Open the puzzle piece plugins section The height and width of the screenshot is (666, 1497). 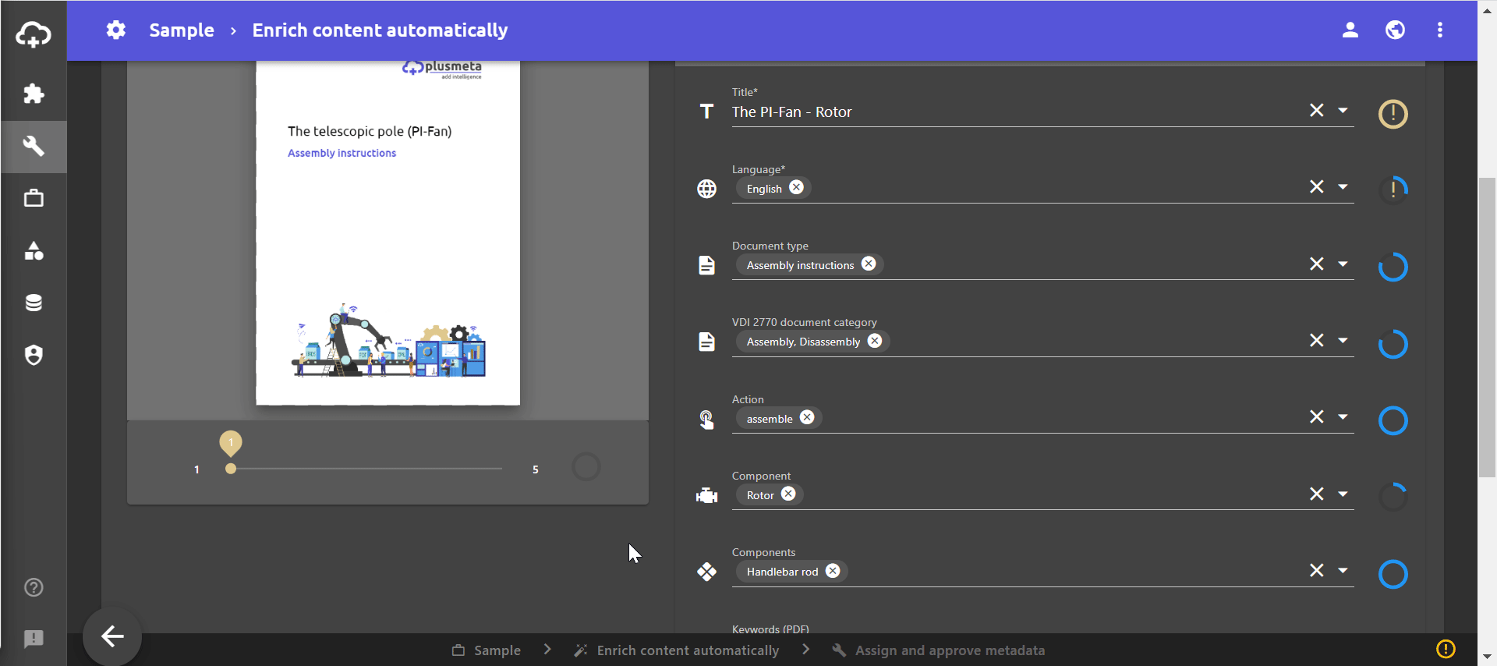(34, 94)
